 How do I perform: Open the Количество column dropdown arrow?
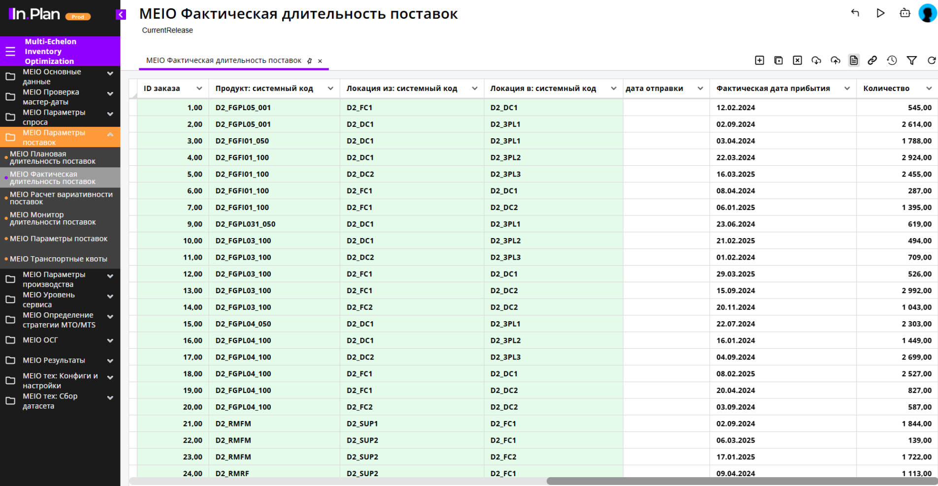coord(929,89)
